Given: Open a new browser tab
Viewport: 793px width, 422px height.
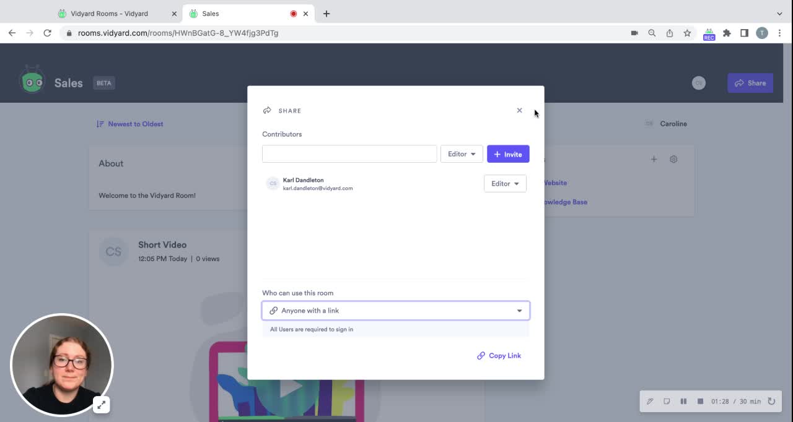Looking at the screenshot, I should pyautogui.click(x=326, y=14).
